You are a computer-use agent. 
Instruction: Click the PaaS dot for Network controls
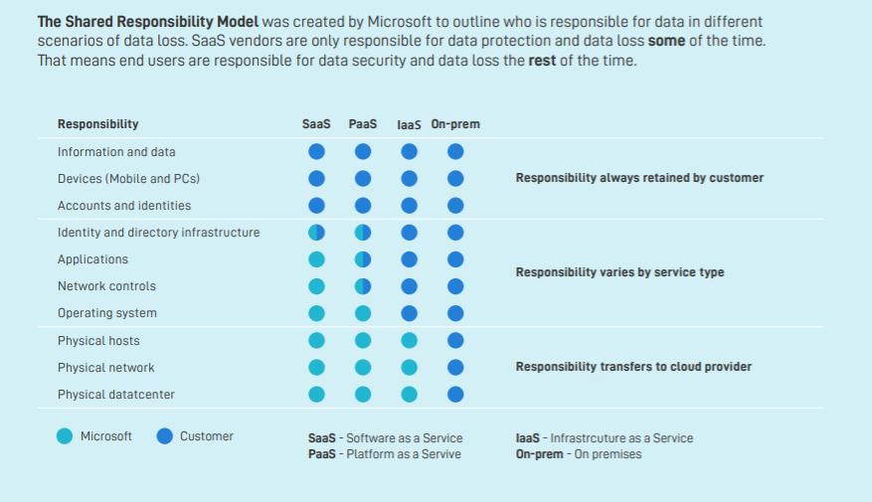pos(363,286)
